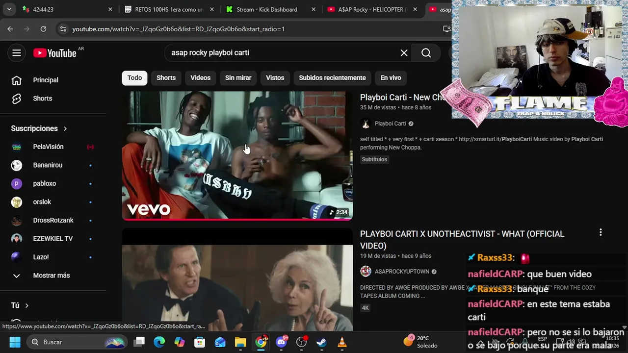Close the Kick Dashboard tab
The image size is (628, 353).
tap(313, 9)
